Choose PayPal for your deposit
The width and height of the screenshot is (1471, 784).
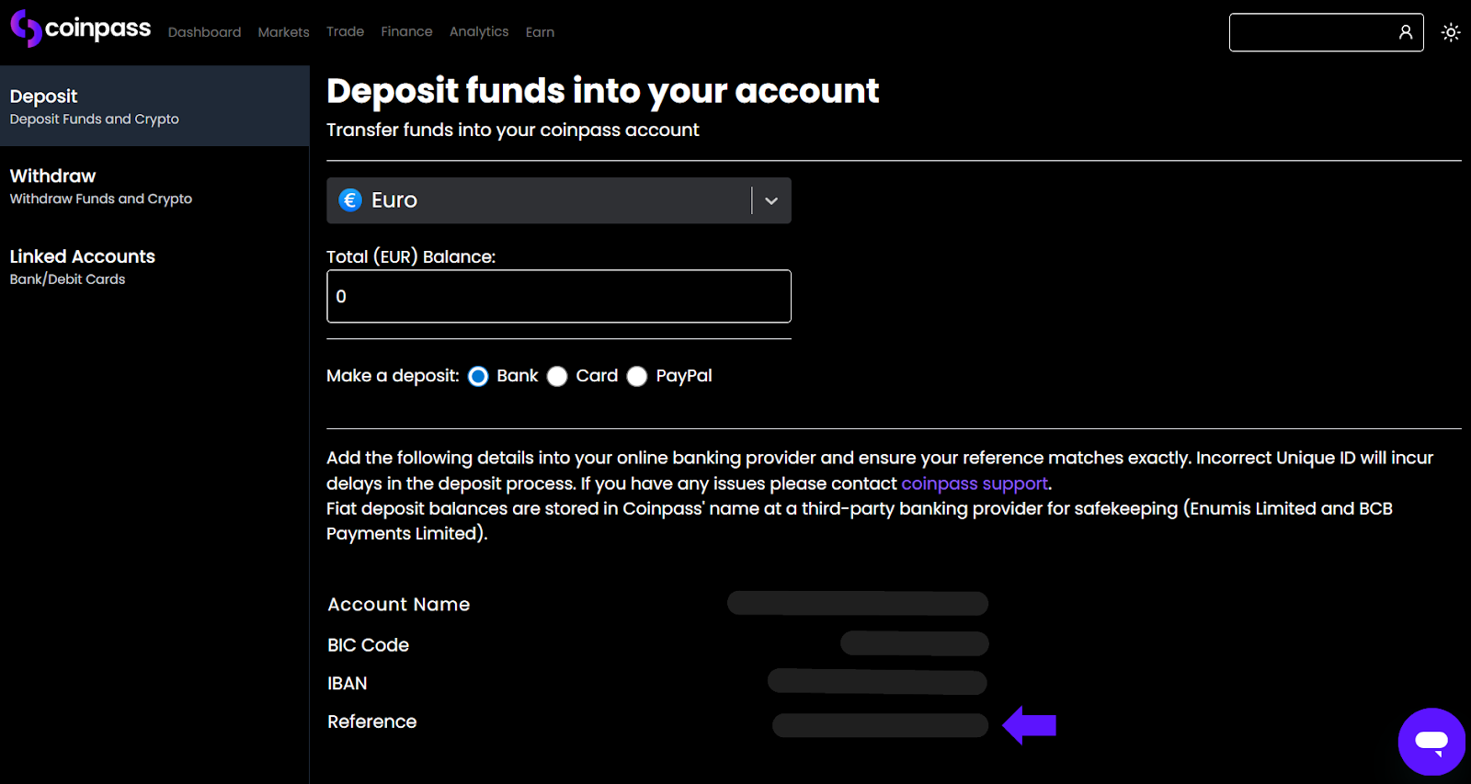(637, 376)
